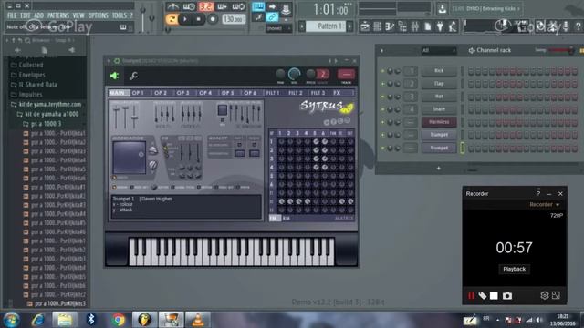Select the Snare channel button
This screenshot has width=584, height=328.
pos(439,109)
